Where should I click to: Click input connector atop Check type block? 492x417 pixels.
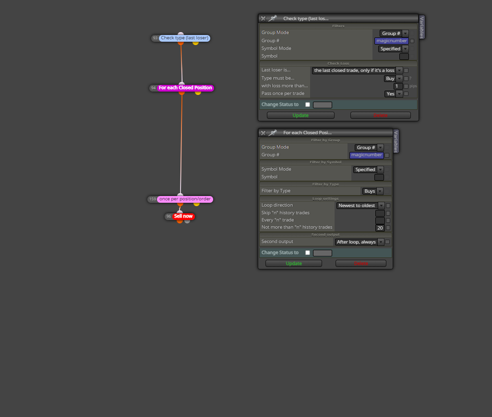coord(180,34)
